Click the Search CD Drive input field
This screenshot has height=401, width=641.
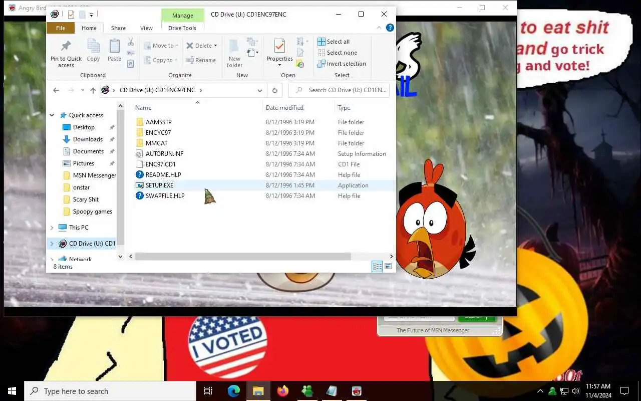pyautogui.click(x=339, y=90)
